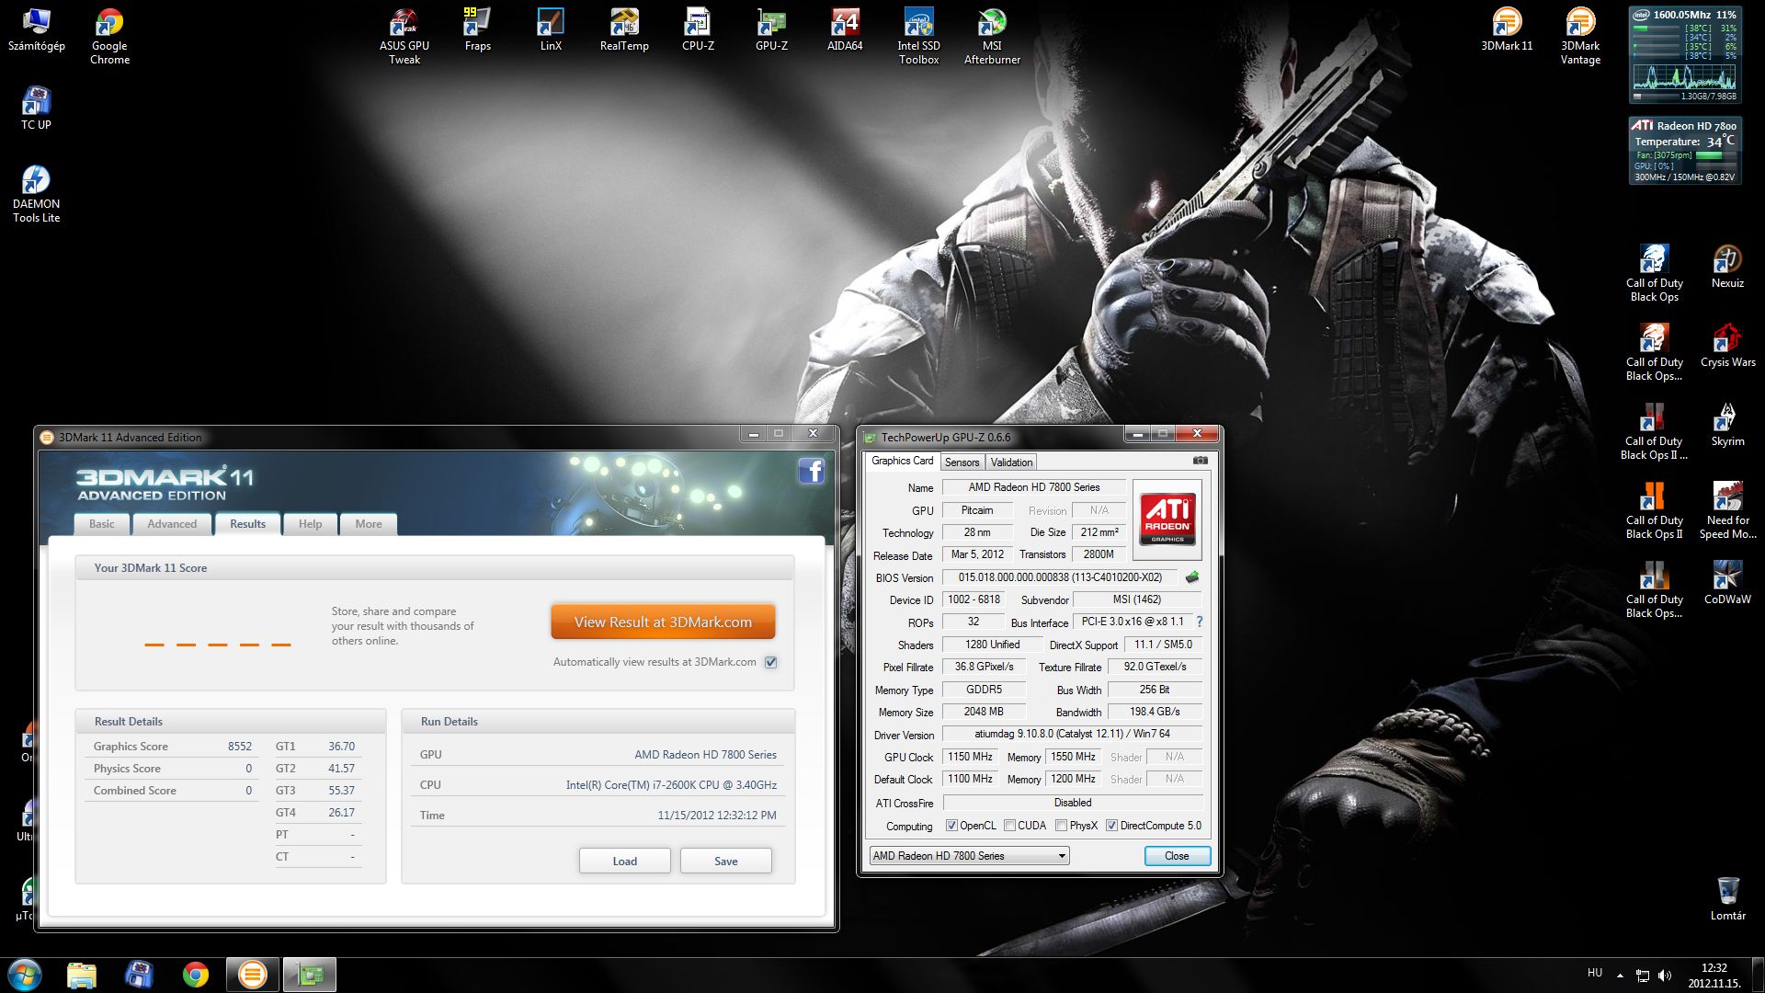This screenshot has width=1765, height=993.
Task: Click the Load button in Run Details
Action: tap(624, 862)
